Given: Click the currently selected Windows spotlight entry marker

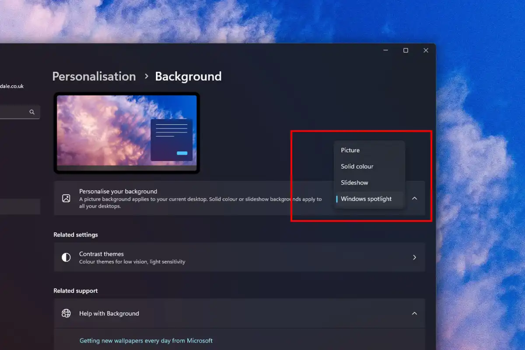Looking at the screenshot, I should (337, 199).
